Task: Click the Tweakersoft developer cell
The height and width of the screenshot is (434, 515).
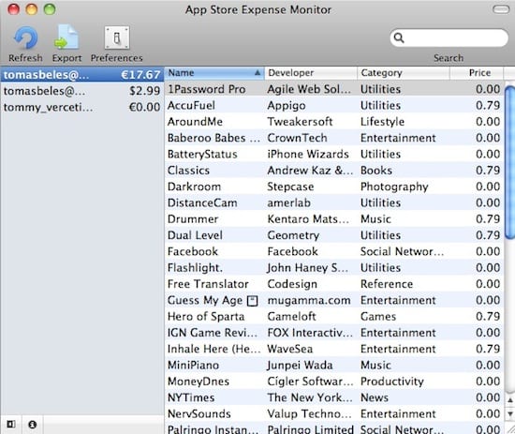Action: 300,122
